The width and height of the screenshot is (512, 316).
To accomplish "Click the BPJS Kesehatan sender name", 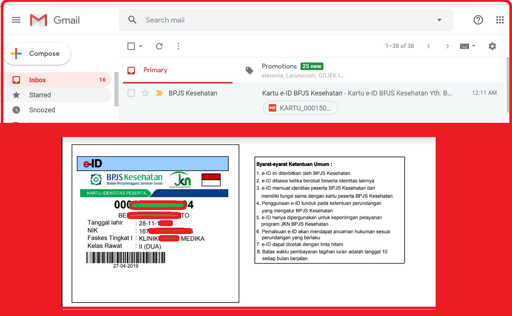I will [193, 93].
